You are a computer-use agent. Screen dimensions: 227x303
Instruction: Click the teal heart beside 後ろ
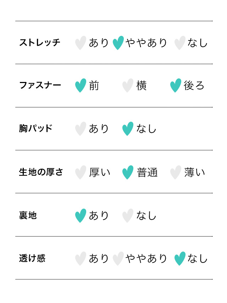pos(176,86)
